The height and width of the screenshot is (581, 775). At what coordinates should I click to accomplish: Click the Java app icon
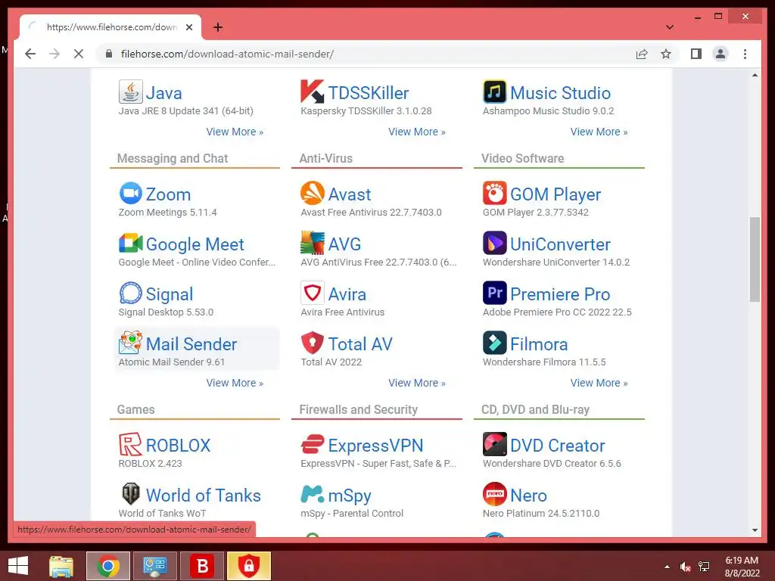[130, 92]
